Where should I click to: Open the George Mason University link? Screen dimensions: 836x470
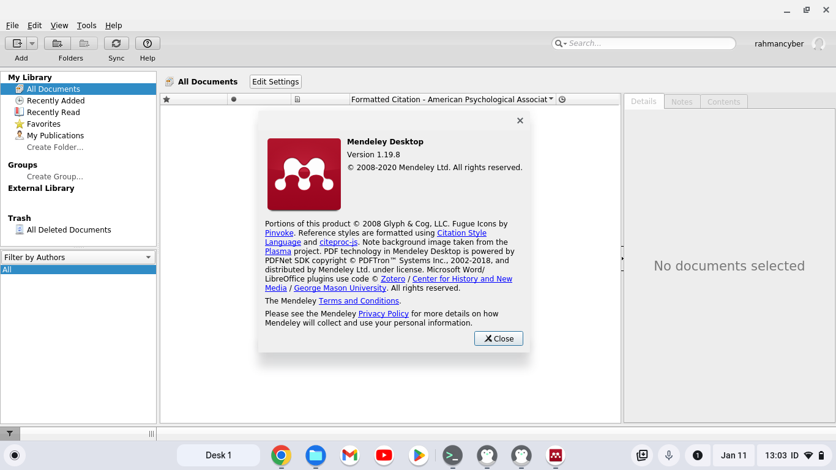(x=340, y=288)
